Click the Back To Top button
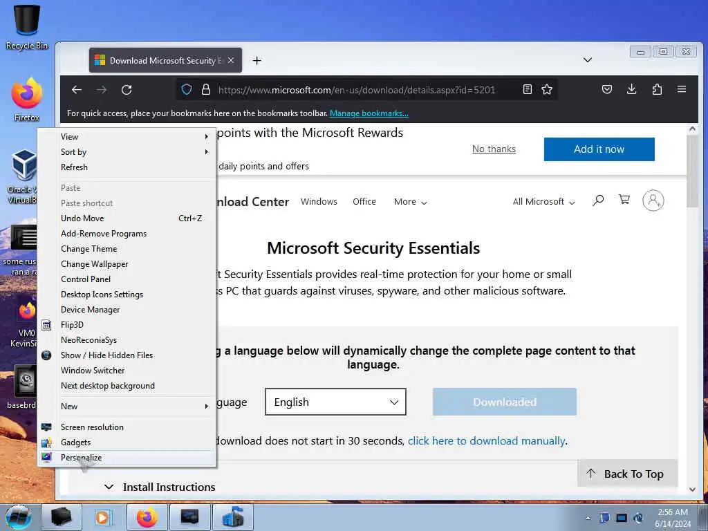 (x=627, y=473)
